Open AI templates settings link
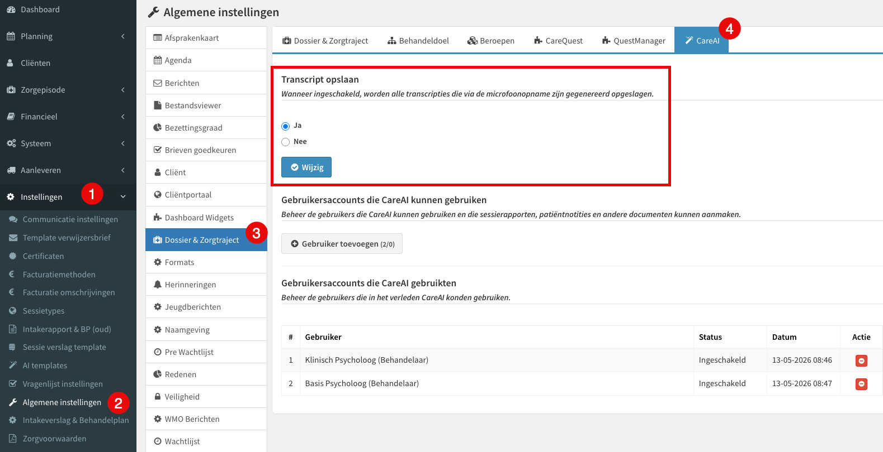 tap(45, 366)
